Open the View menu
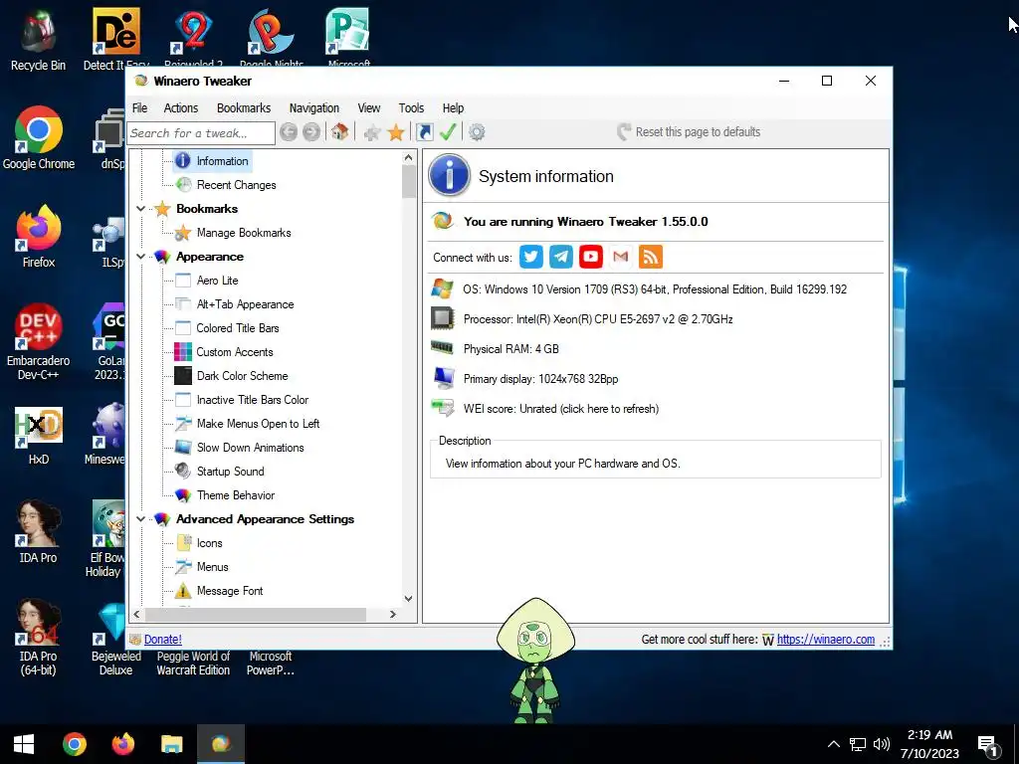Viewport: 1019px width, 764px height. point(368,107)
